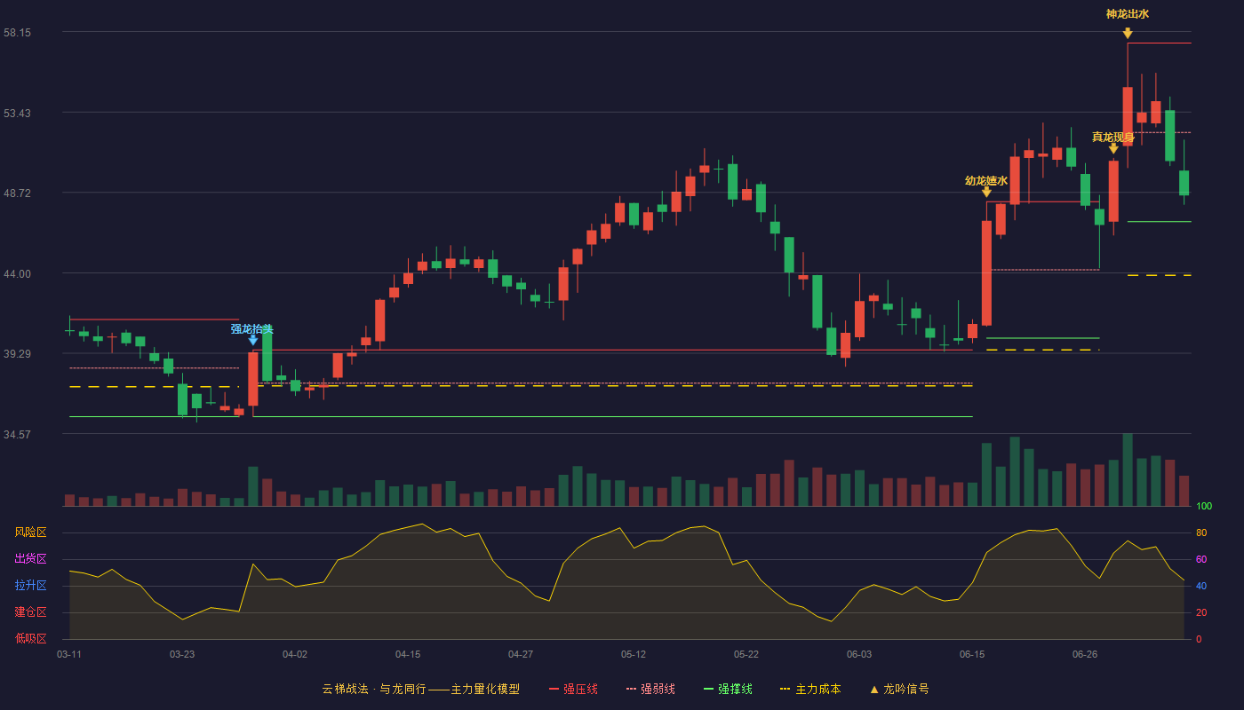This screenshot has height=710, width=1244.
Task: Toggle the 强撑线 legend series
Action: pyautogui.click(x=728, y=689)
